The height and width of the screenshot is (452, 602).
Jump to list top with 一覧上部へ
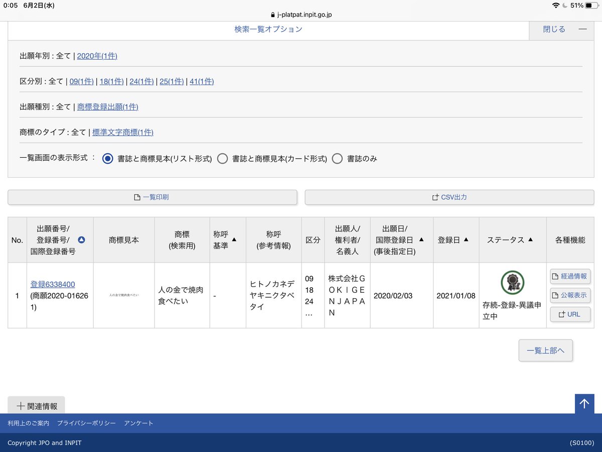(x=545, y=351)
